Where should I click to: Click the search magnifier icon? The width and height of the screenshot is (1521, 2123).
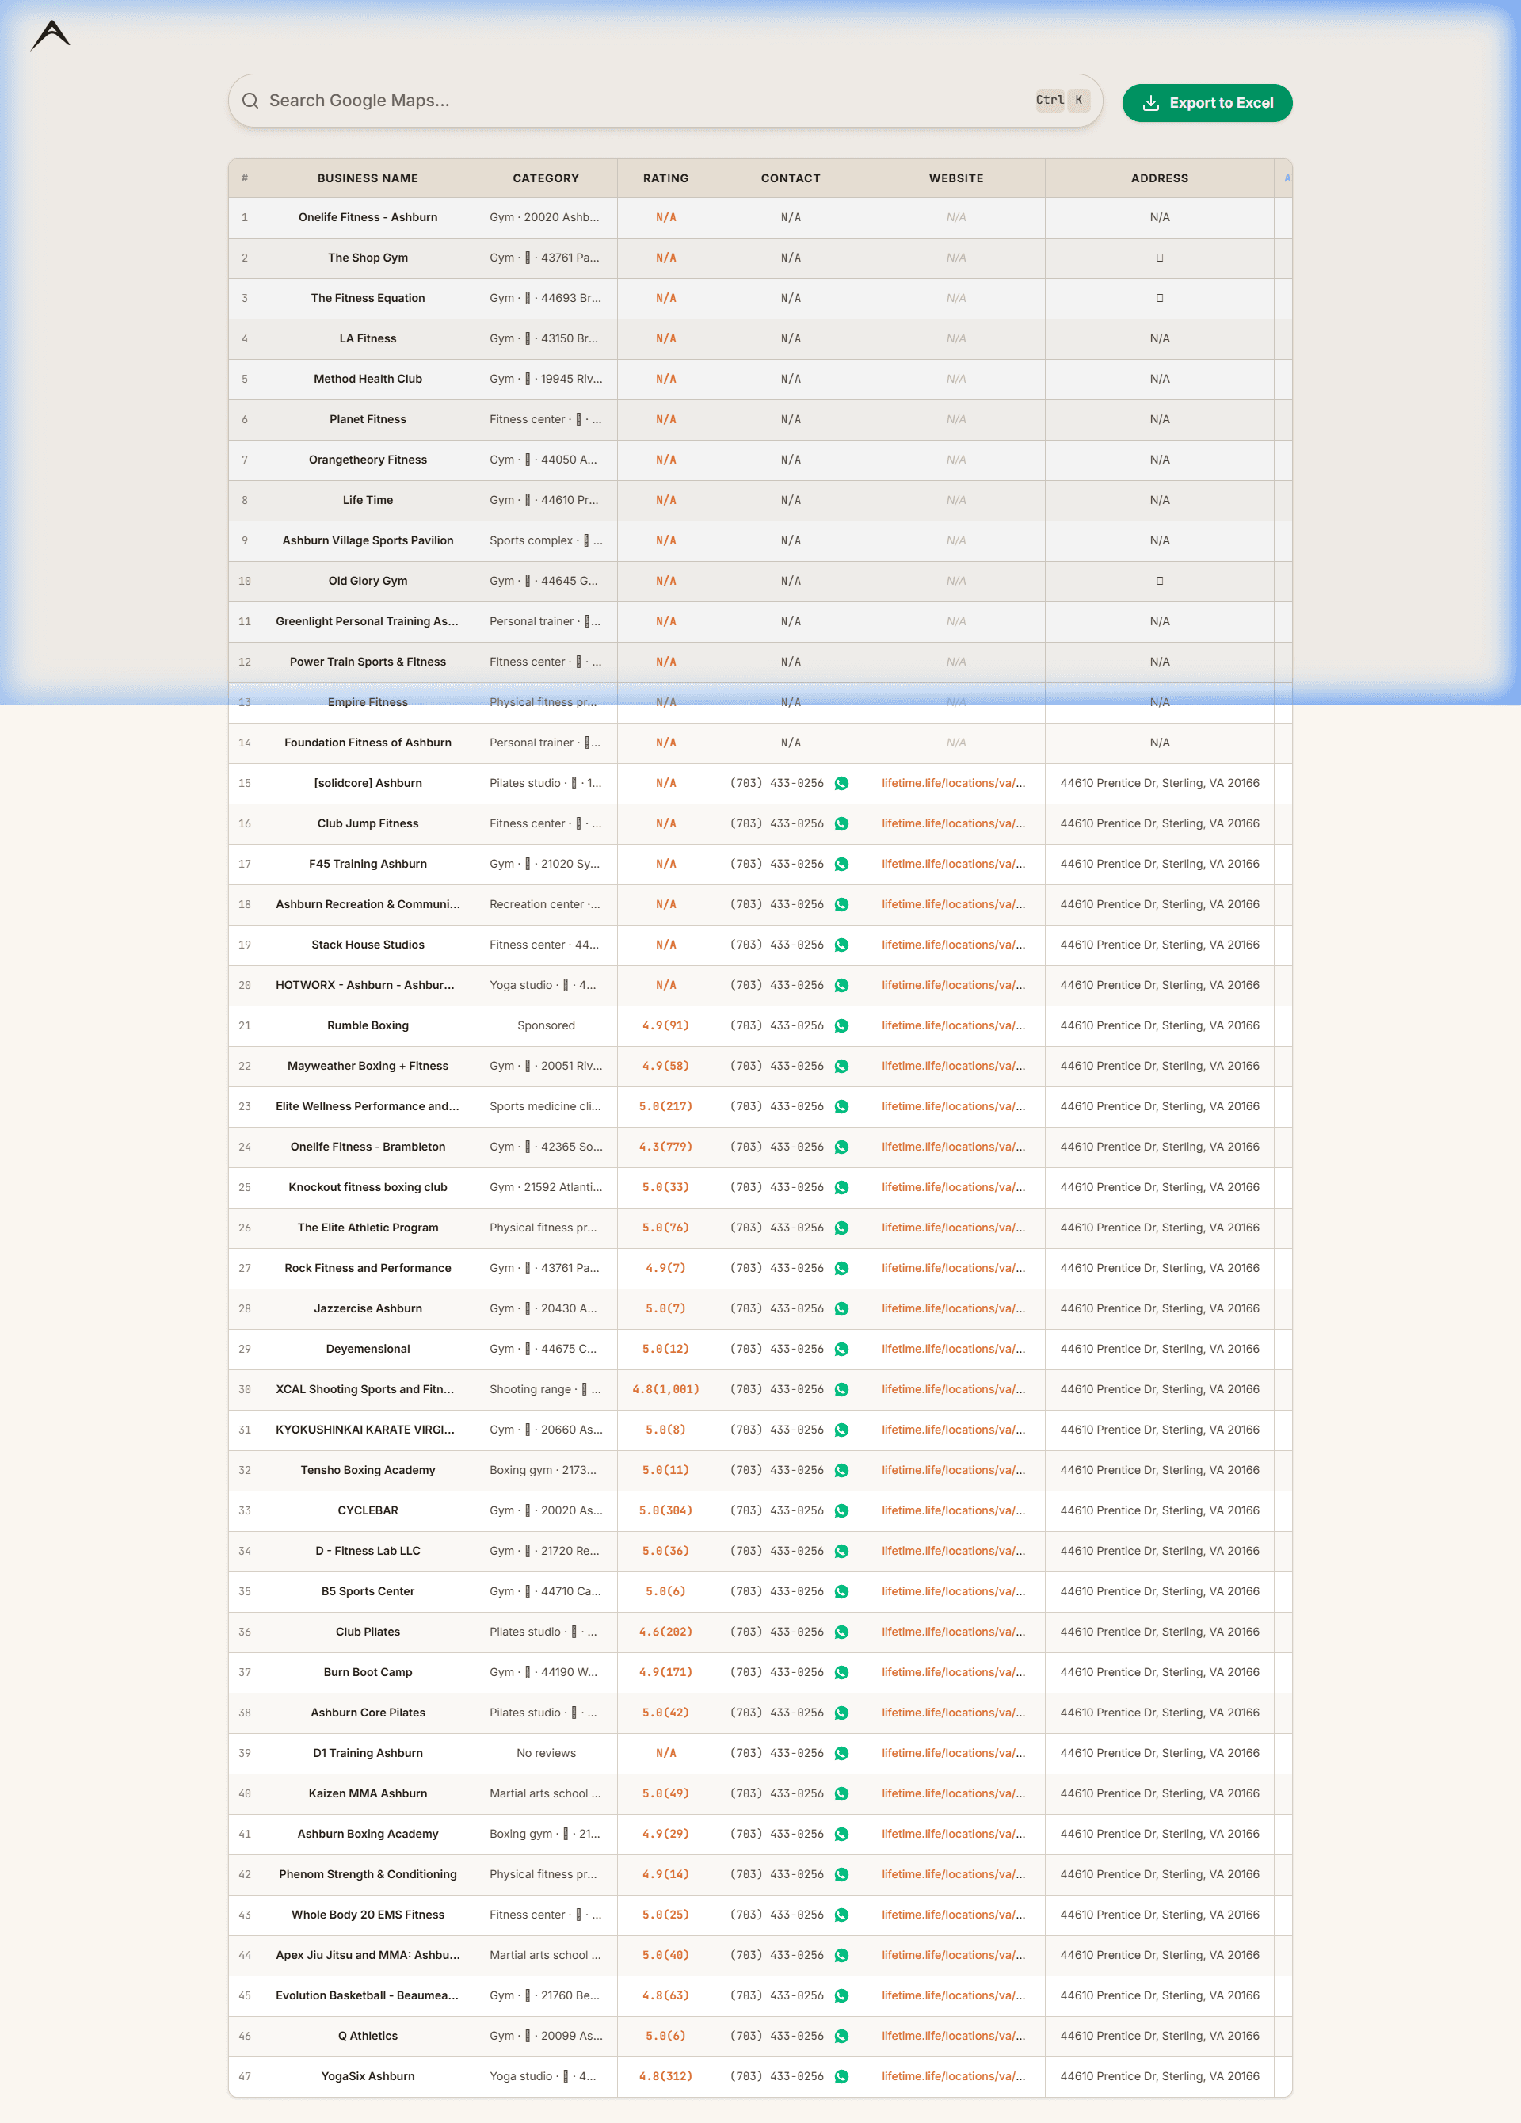[250, 101]
